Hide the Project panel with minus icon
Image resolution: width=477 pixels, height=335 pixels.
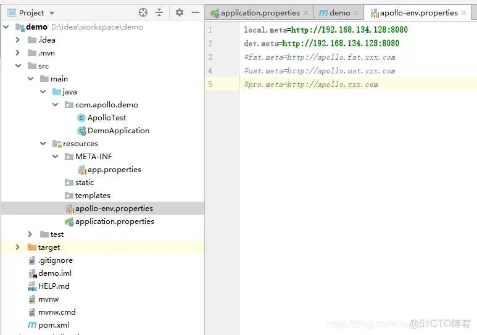click(196, 12)
